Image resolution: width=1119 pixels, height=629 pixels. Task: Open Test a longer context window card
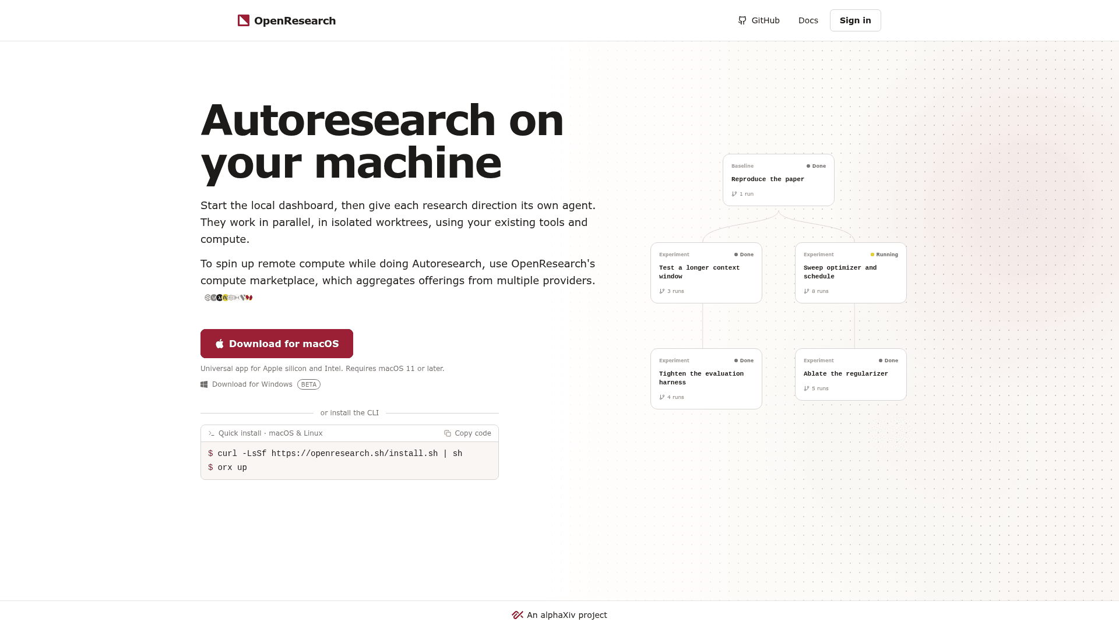coord(706,273)
